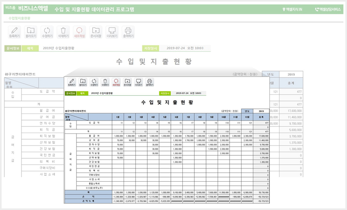Open 엑셀지식 IN link in header
The width and height of the screenshot is (347, 210).
click(292, 10)
